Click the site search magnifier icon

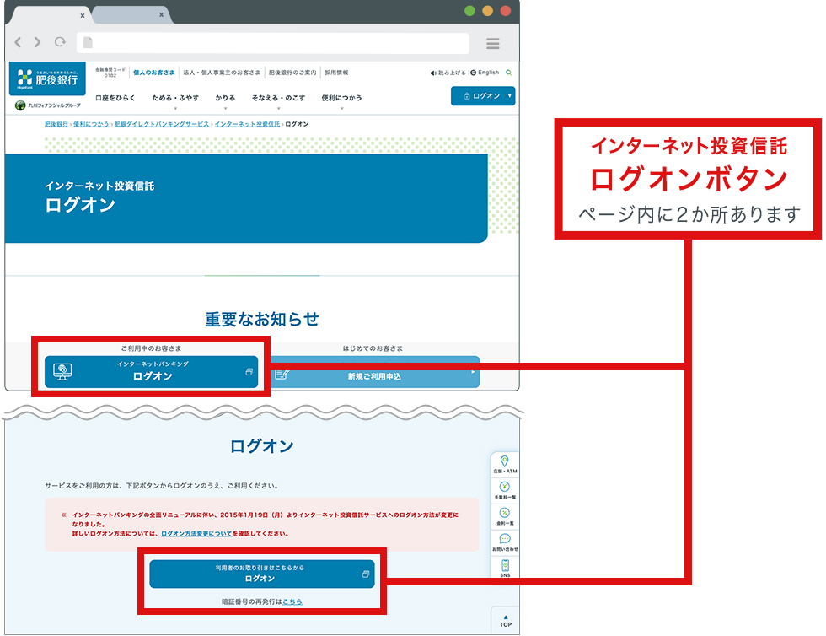point(508,73)
